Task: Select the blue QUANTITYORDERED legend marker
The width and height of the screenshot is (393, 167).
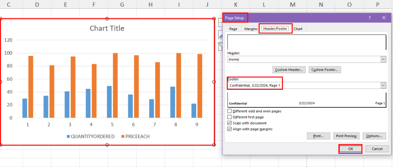Action: point(68,136)
